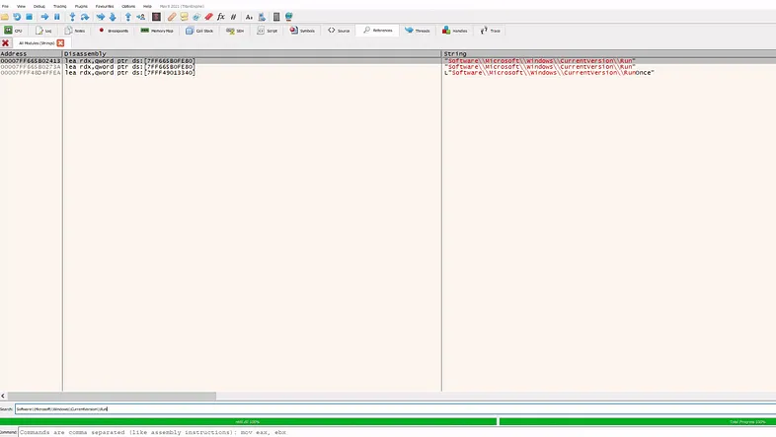Switch to the Handles tab

[x=455, y=31]
